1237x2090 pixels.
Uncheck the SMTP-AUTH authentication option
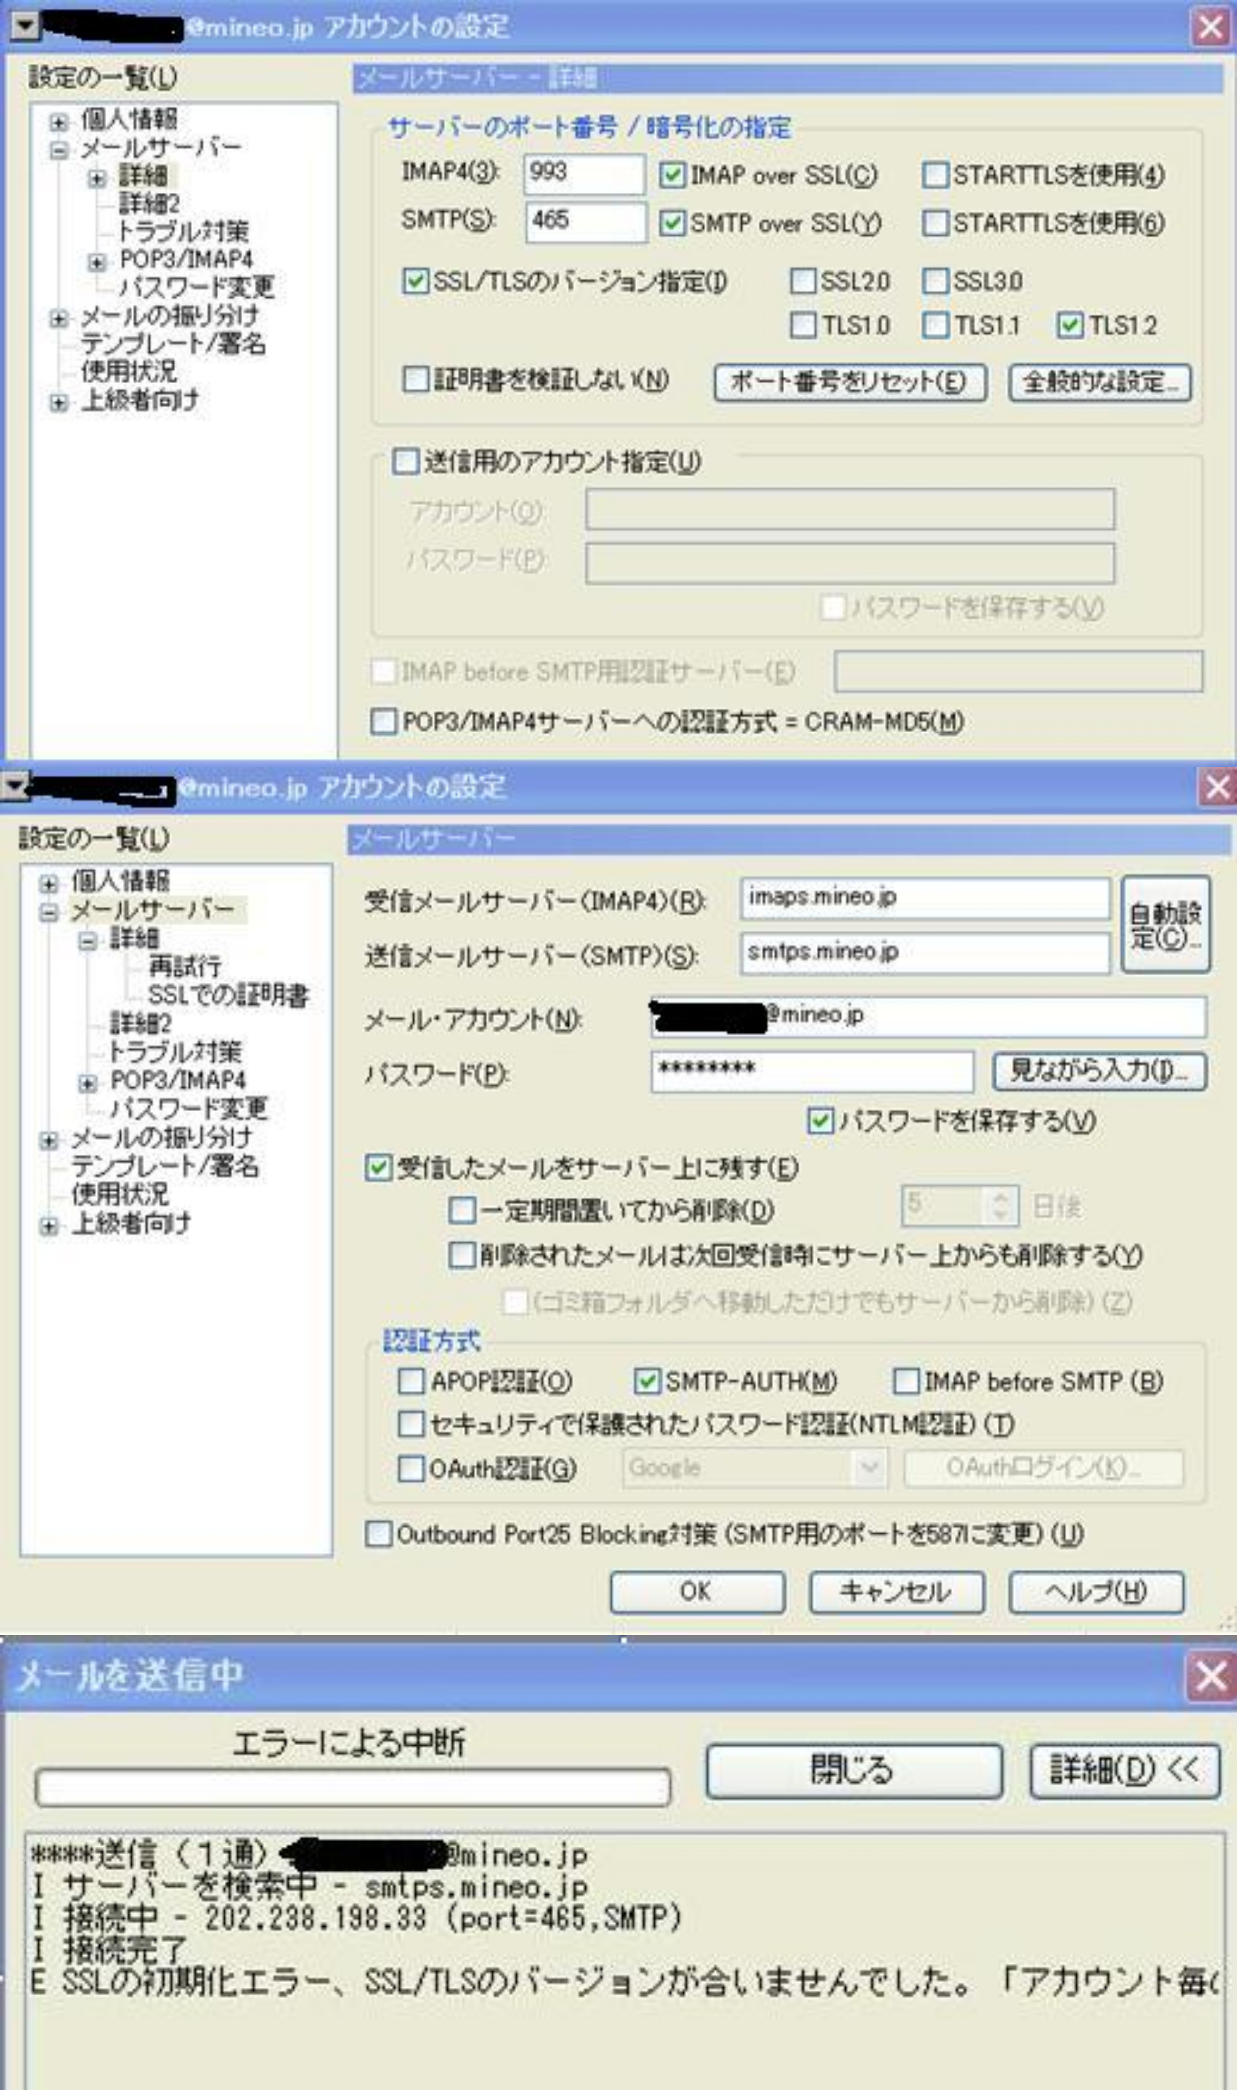coord(647,1381)
